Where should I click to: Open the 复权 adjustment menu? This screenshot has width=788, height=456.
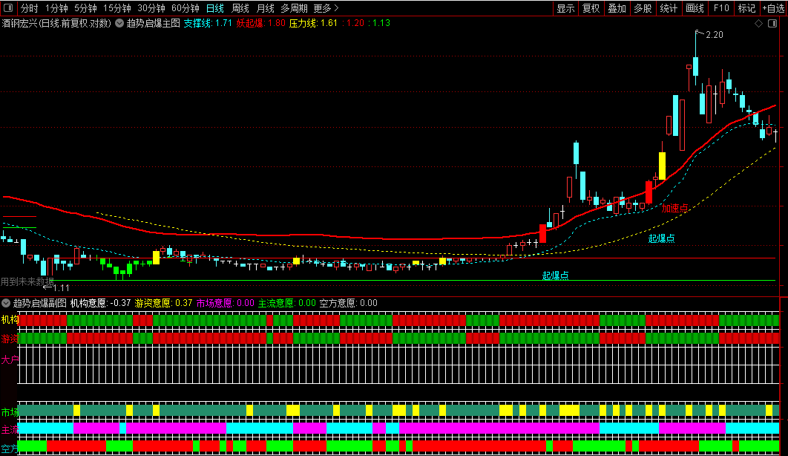point(591,9)
